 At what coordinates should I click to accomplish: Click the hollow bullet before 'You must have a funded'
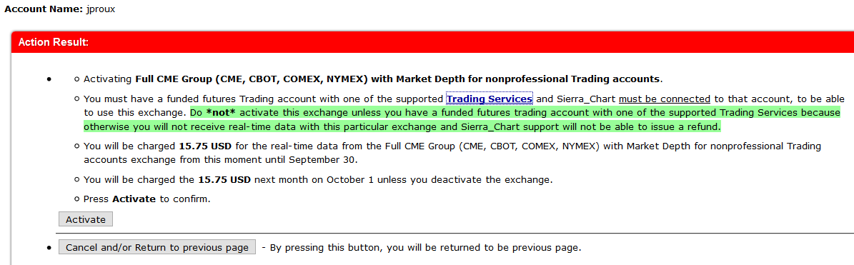click(x=76, y=99)
